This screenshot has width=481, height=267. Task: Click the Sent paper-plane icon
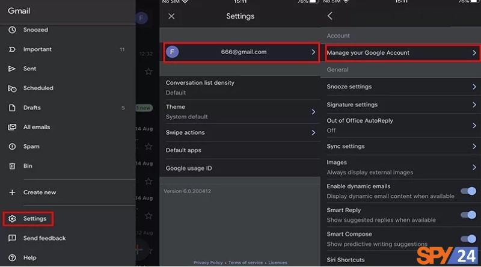click(x=12, y=69)
